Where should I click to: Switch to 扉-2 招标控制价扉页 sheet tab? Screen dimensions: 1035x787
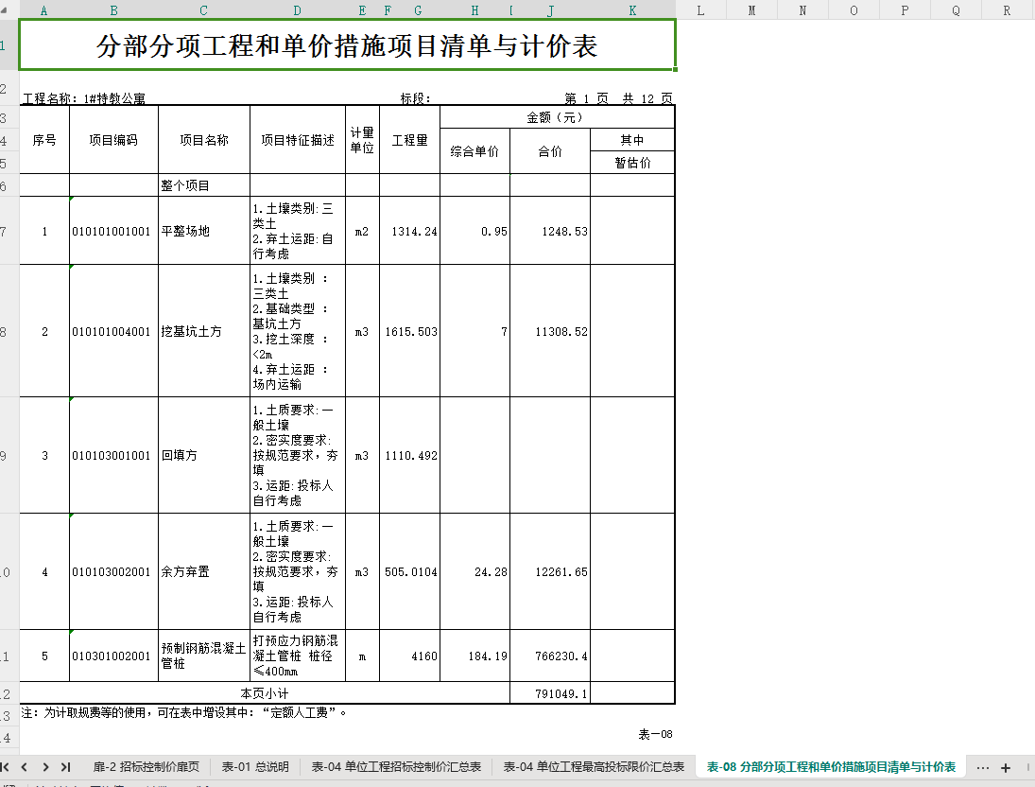click(146, 766)
